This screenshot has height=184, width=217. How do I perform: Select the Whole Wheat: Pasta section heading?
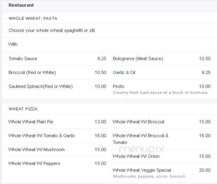tap(33, 19)
